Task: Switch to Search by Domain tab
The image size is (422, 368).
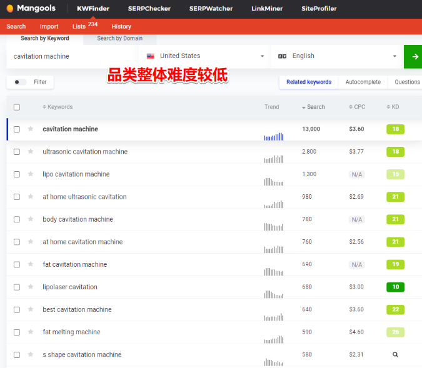Action: (x=119, y=39)
